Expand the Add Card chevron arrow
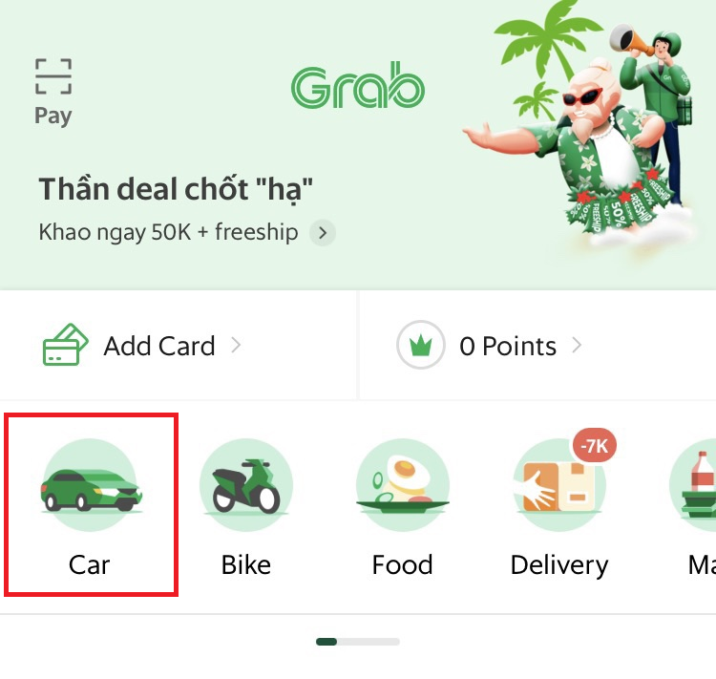The image size is (716, 679). pos(236,345)
